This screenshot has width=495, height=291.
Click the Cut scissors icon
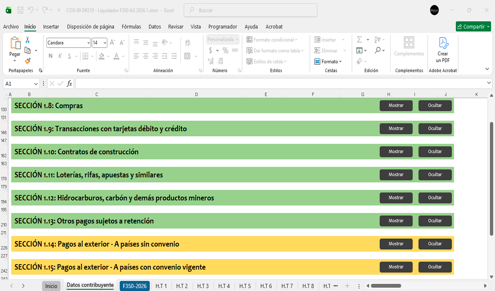[x=27, y=40]
